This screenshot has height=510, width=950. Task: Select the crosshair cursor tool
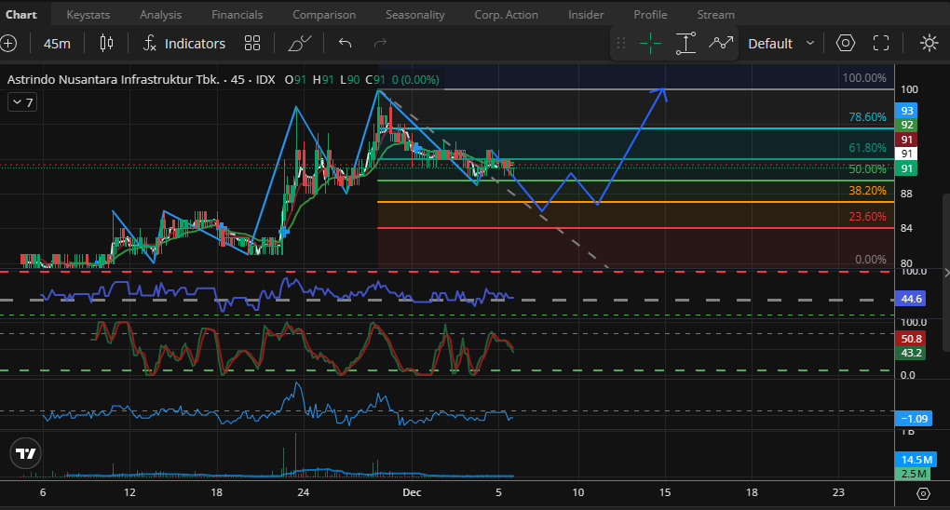pyautogui.click(x=650, y=43)
